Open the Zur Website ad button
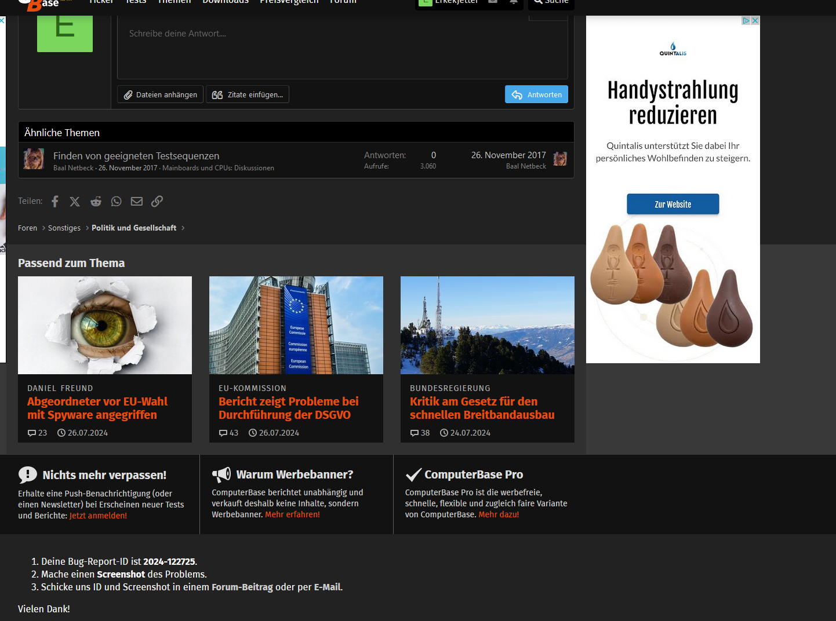This screenshot has width=836, height=621. coord(673,204)
